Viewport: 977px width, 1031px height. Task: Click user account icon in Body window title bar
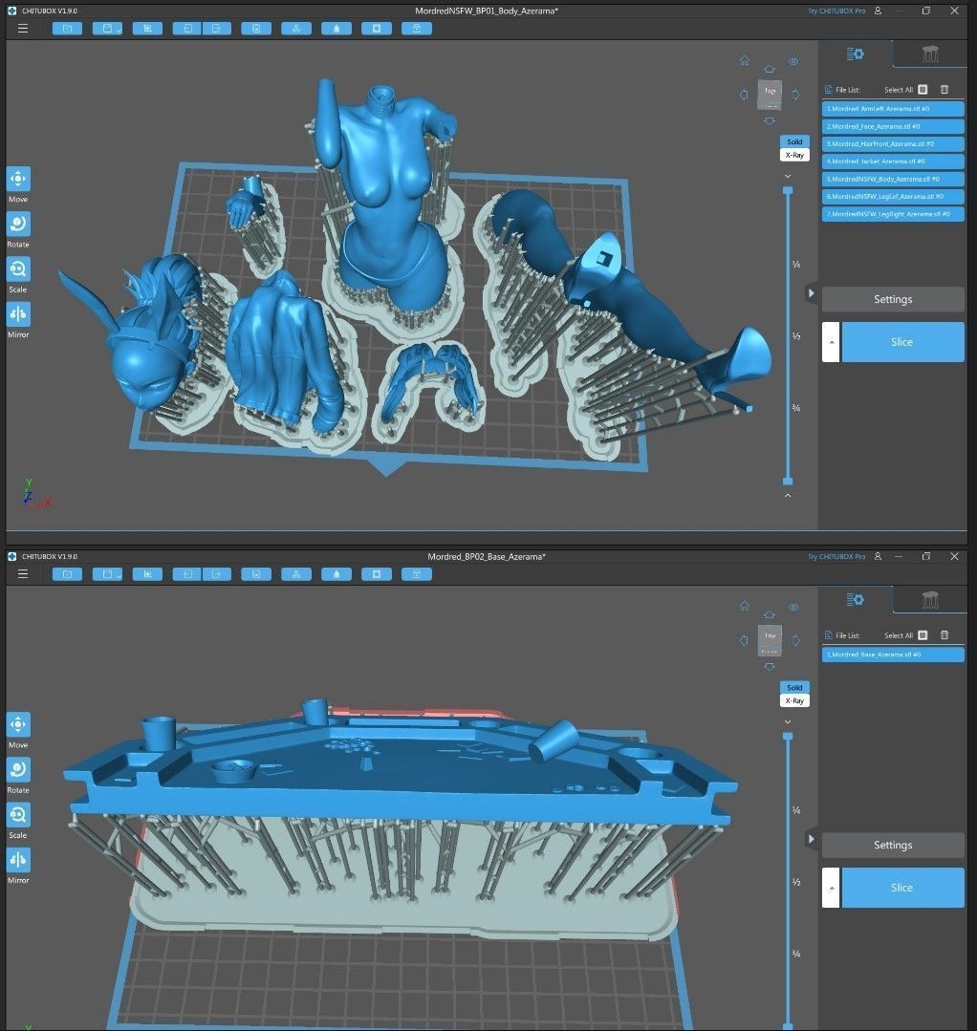tap(878, 11)
